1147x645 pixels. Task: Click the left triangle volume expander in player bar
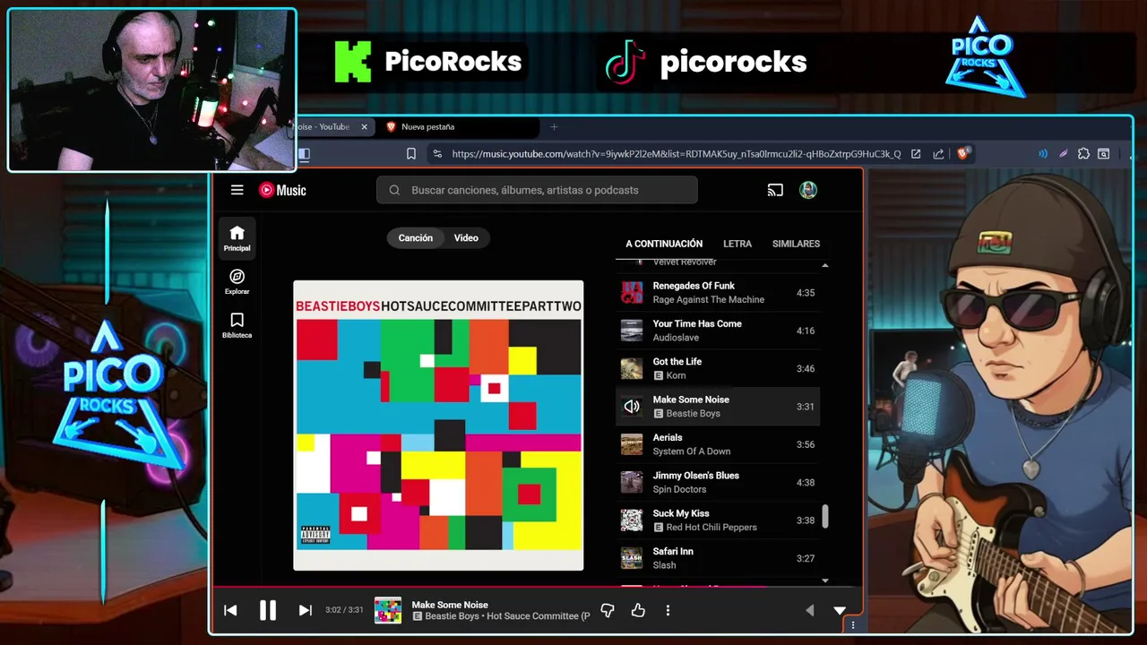coord(809,610)
